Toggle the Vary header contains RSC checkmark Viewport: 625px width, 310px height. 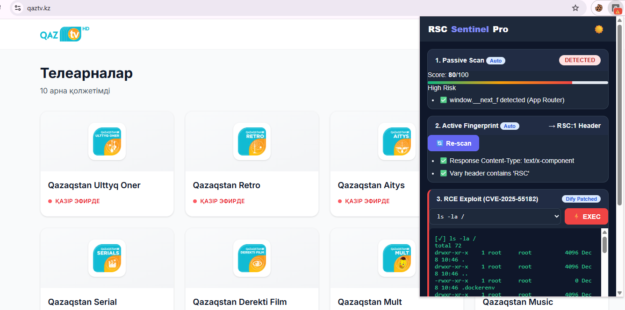[x=444, y=173]
